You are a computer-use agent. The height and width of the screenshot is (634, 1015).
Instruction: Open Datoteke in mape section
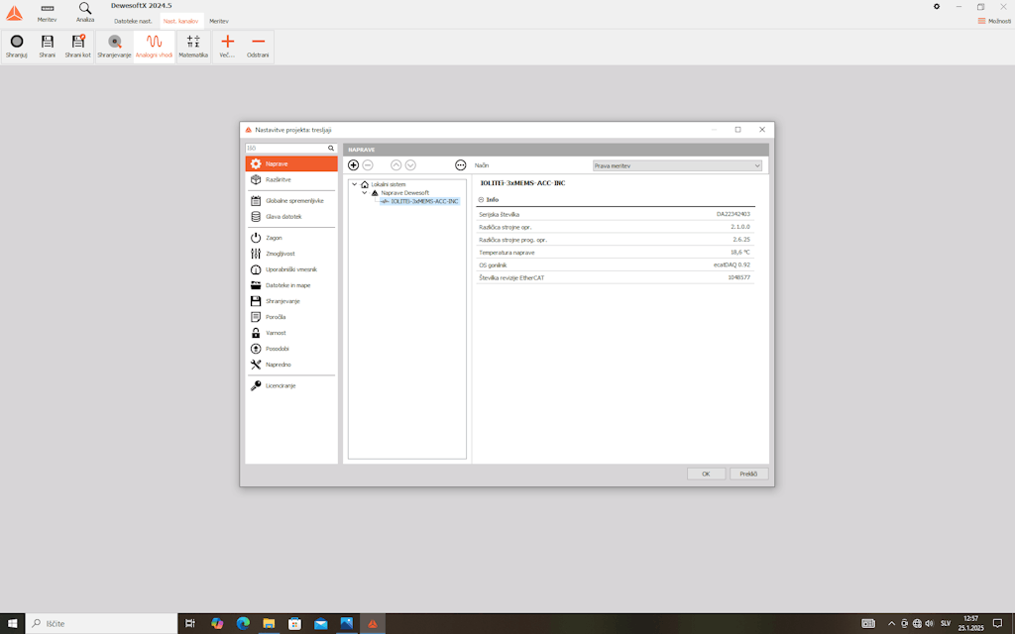pos(291,285)
